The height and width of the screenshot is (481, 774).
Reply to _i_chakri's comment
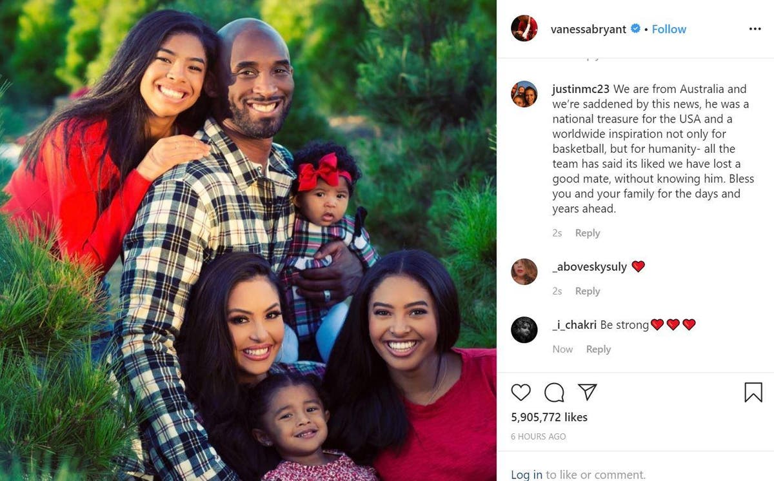599,349
